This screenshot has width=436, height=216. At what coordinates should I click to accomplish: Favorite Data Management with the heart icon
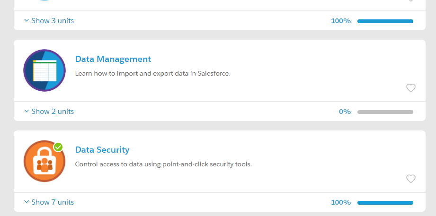pyautogui.click(x=411, y=88)
